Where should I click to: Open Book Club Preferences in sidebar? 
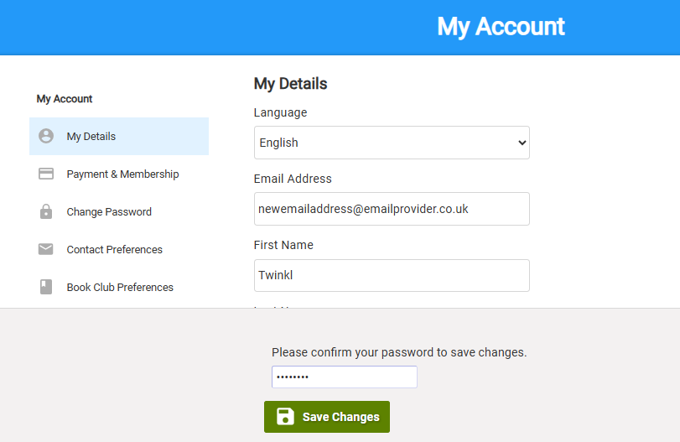click(x=119, y=287)
